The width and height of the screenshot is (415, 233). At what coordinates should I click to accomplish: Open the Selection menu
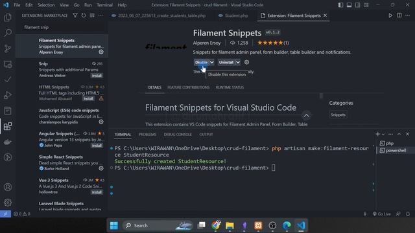coord(46,5)
